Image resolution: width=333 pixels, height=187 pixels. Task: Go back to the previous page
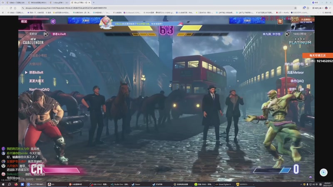tap(2, 8)
